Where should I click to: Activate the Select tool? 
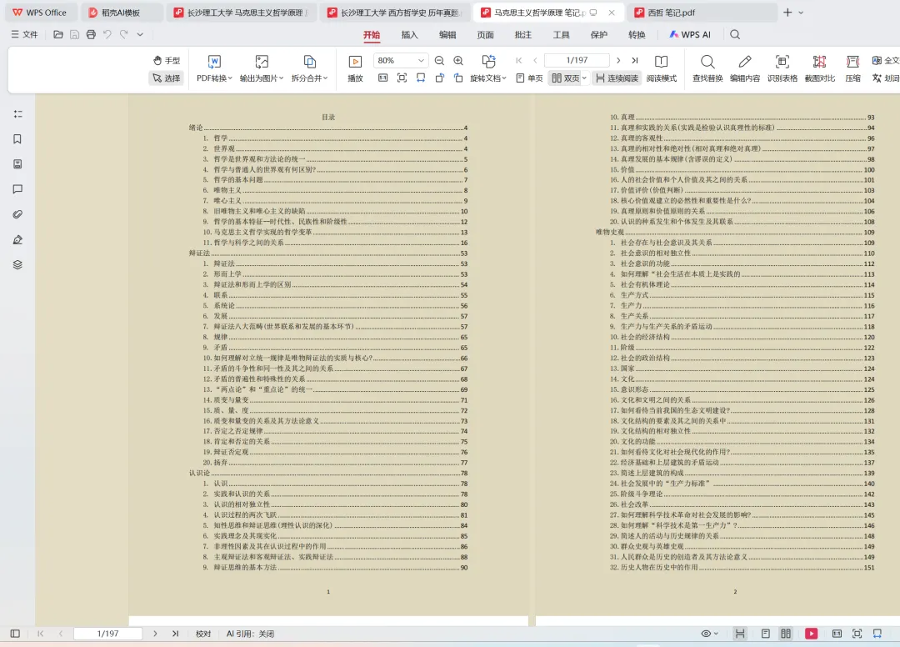click(167, 78)
